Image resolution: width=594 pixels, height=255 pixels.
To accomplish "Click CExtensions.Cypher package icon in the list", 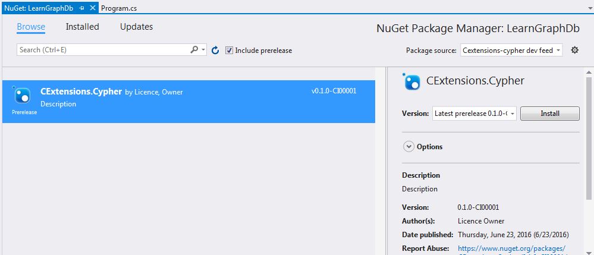I will tap(23, 96).
